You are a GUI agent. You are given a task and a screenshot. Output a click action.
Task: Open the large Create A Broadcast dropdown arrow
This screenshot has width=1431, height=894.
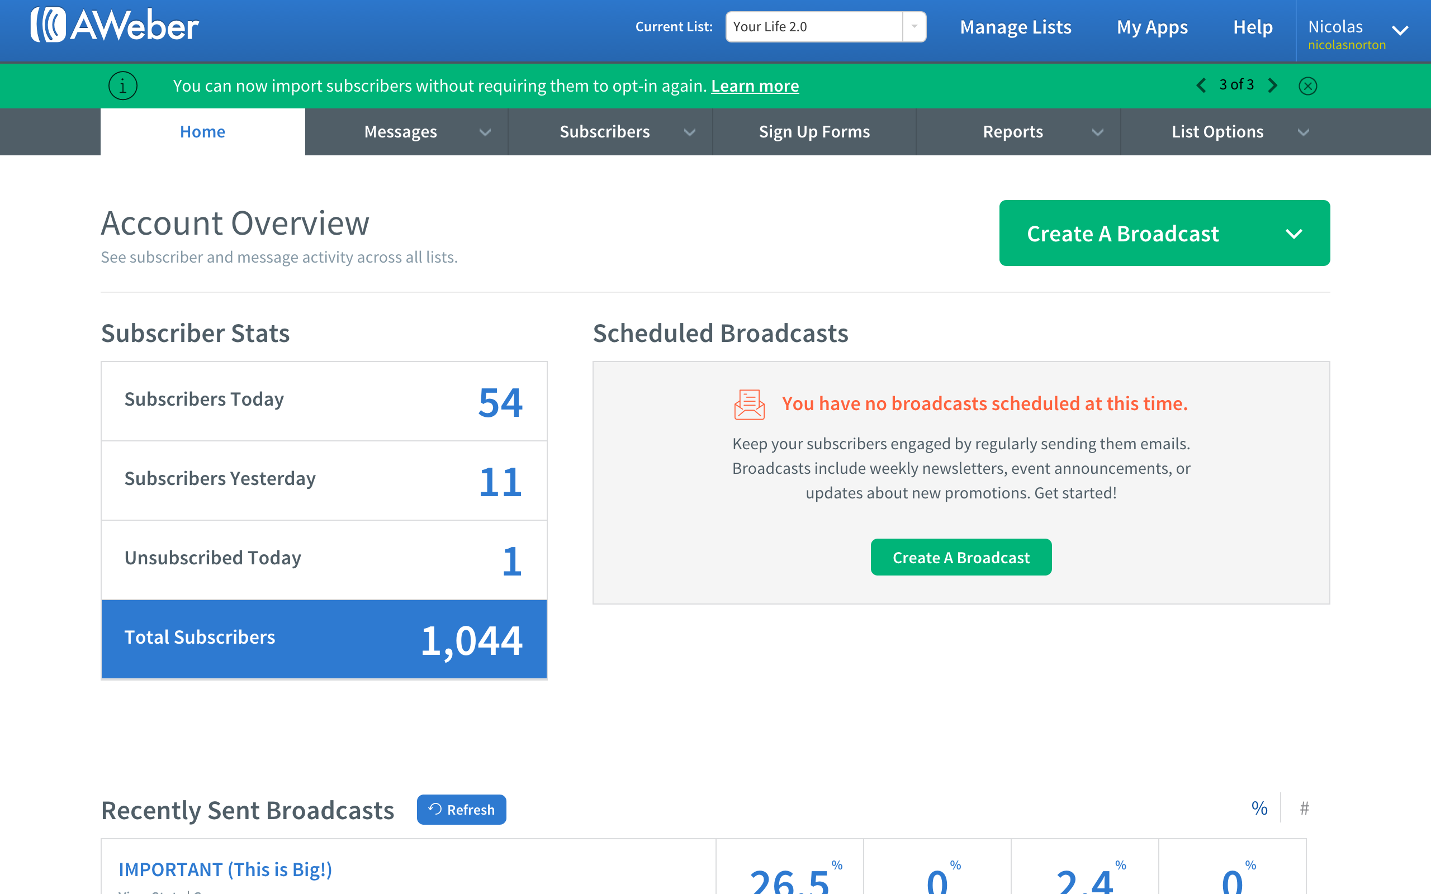[x=1294, y=234]
